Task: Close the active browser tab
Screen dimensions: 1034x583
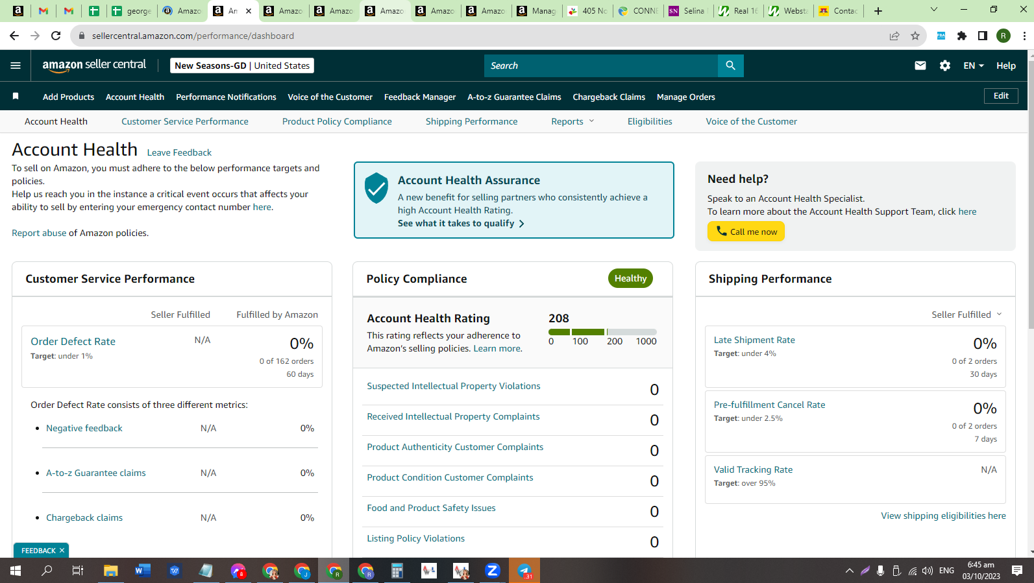Action: coord(249,11)
